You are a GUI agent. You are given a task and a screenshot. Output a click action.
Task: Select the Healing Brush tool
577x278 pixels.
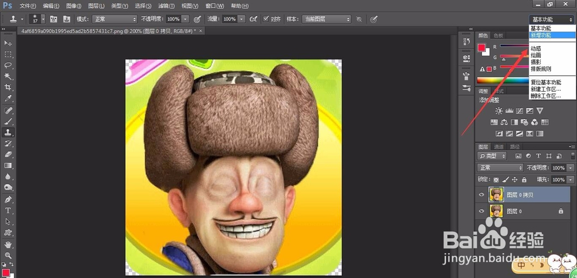coord(8,110)
